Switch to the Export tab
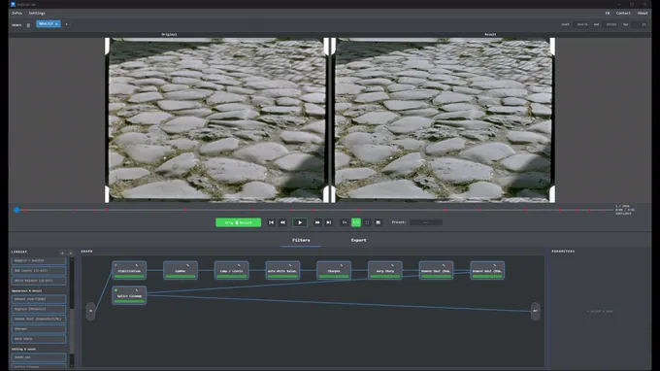Viewport: 660px width, 371px height. 358,240
